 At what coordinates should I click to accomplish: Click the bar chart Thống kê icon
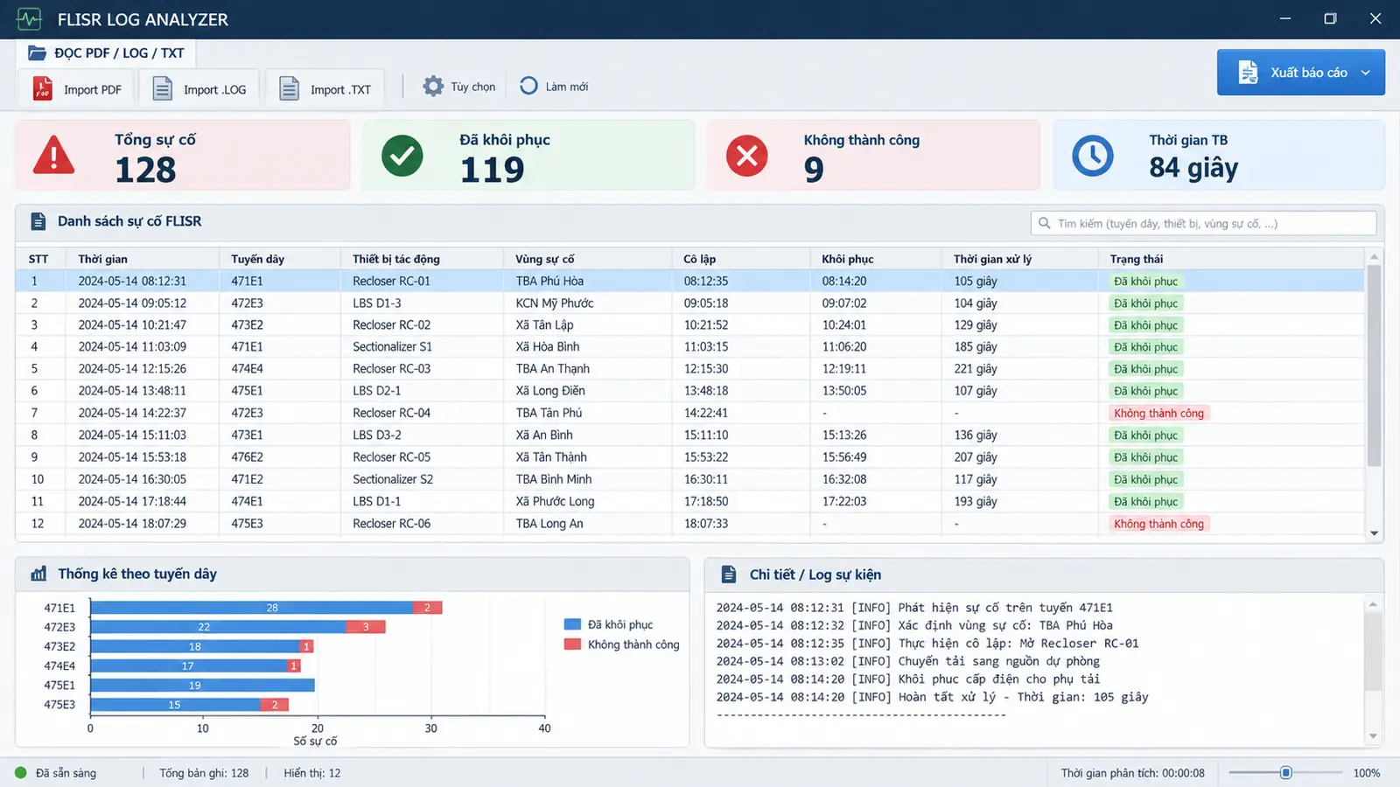(x=38, y=574)
